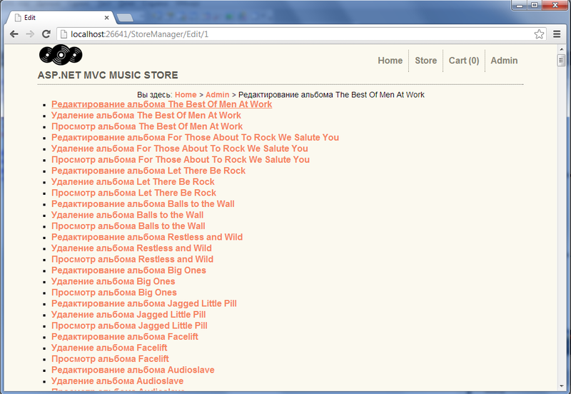
Task: Open Удаление альбома Facelift
Action: [109, 348]
